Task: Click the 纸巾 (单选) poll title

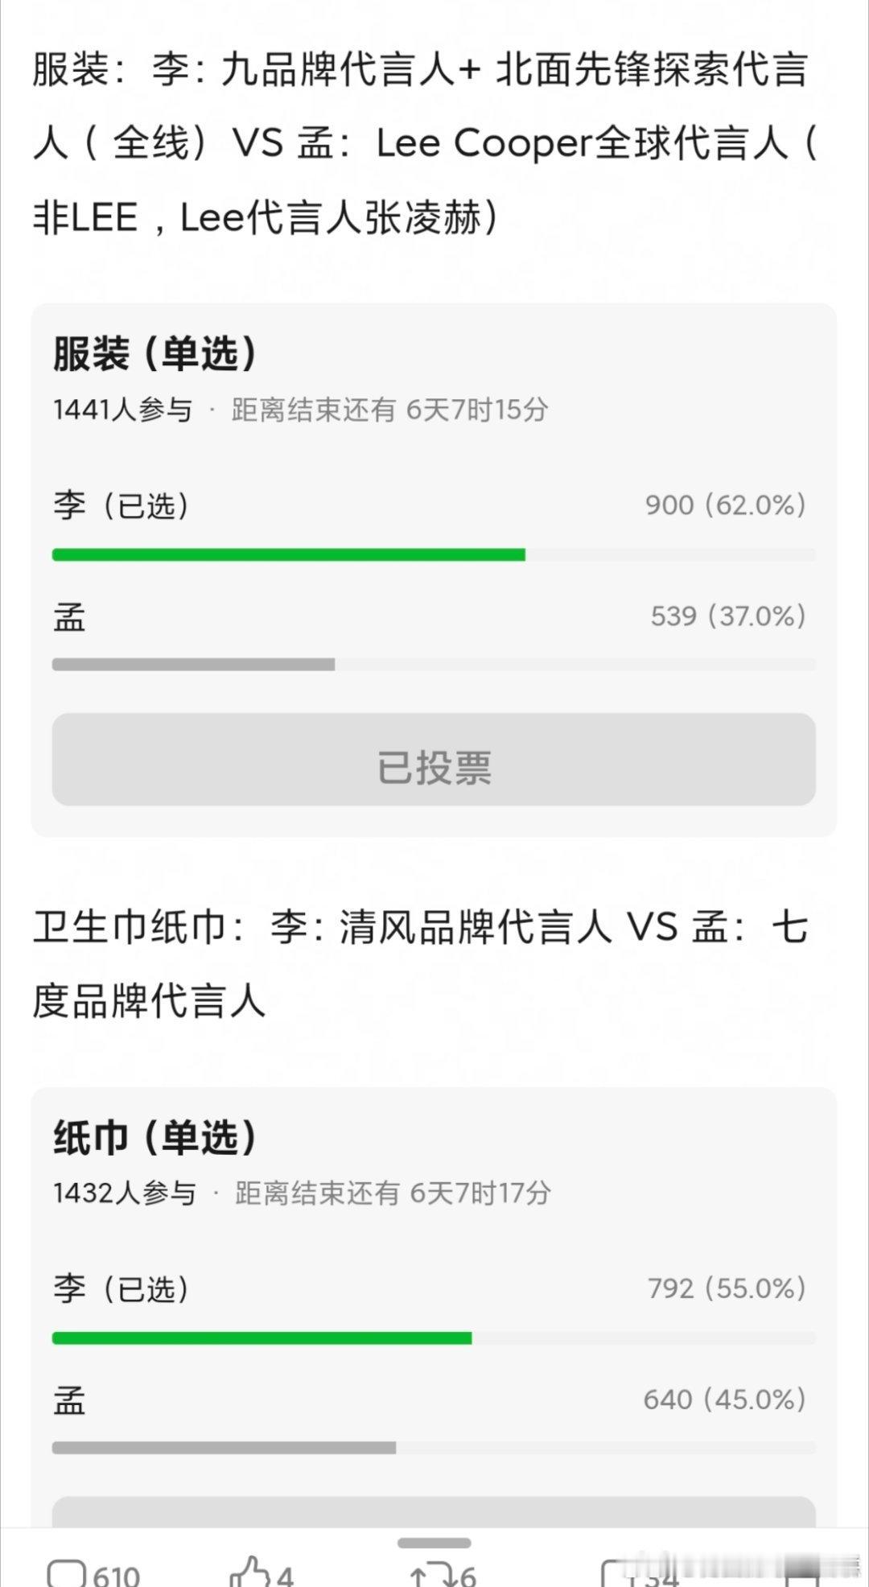Action: [x=155, y=1137]
